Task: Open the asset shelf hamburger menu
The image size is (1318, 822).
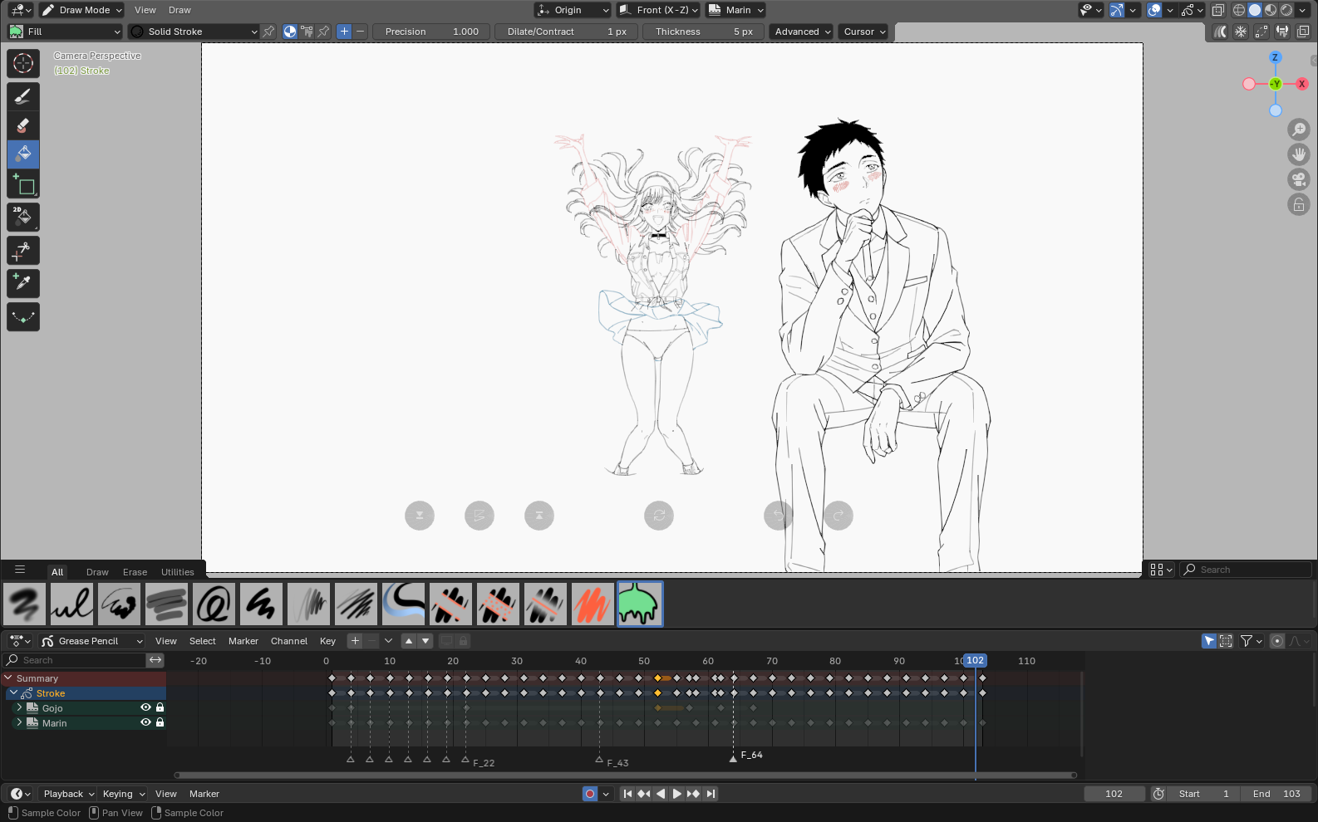Action: coord(20,570)
